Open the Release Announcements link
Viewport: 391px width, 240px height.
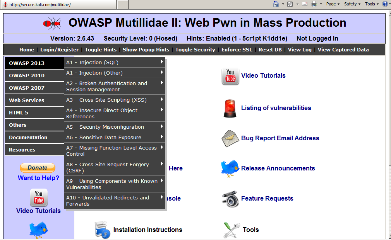click(278, 168)
